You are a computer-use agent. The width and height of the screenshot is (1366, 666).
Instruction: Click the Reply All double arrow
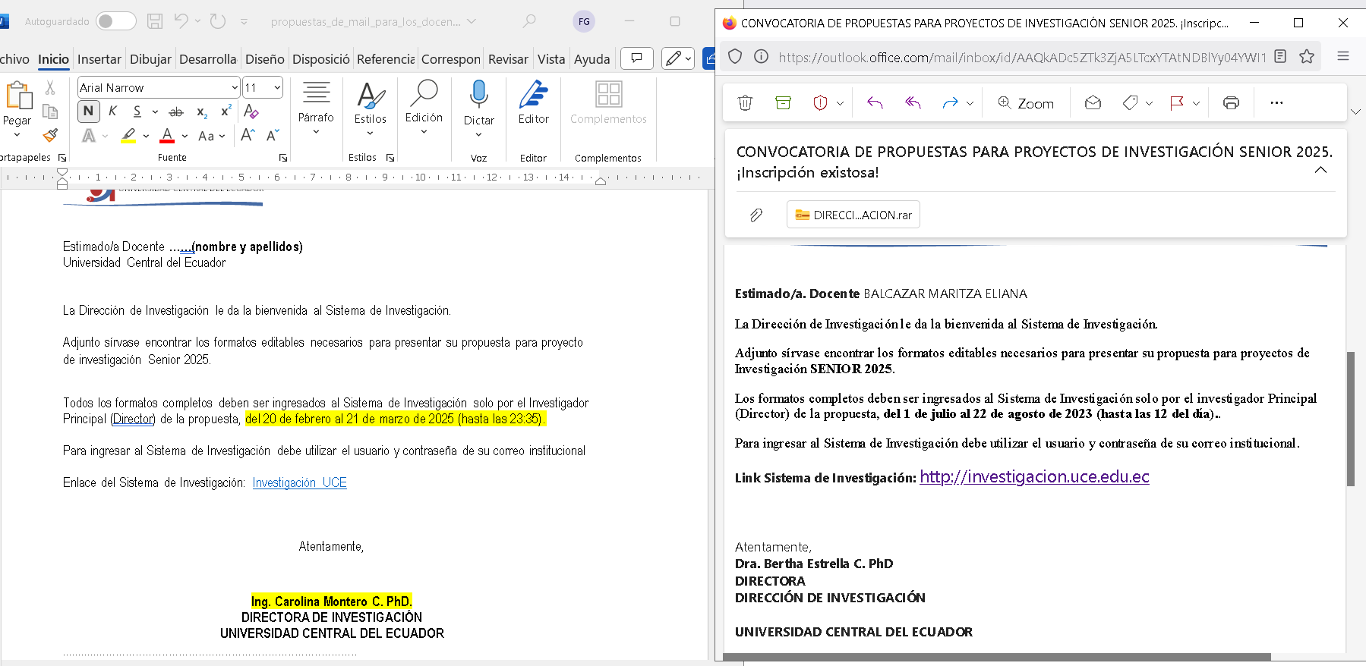pyautogui.click(x=913, y=102)
